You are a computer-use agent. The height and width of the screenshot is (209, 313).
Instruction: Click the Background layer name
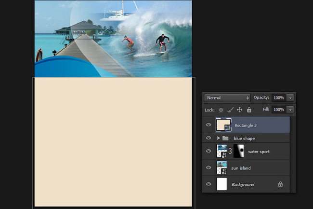(243, 184)
